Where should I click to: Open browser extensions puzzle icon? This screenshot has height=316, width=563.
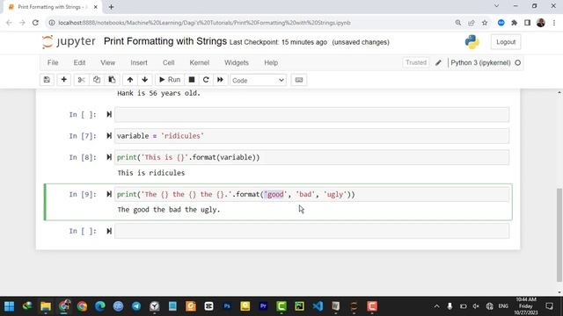point(514,23)
